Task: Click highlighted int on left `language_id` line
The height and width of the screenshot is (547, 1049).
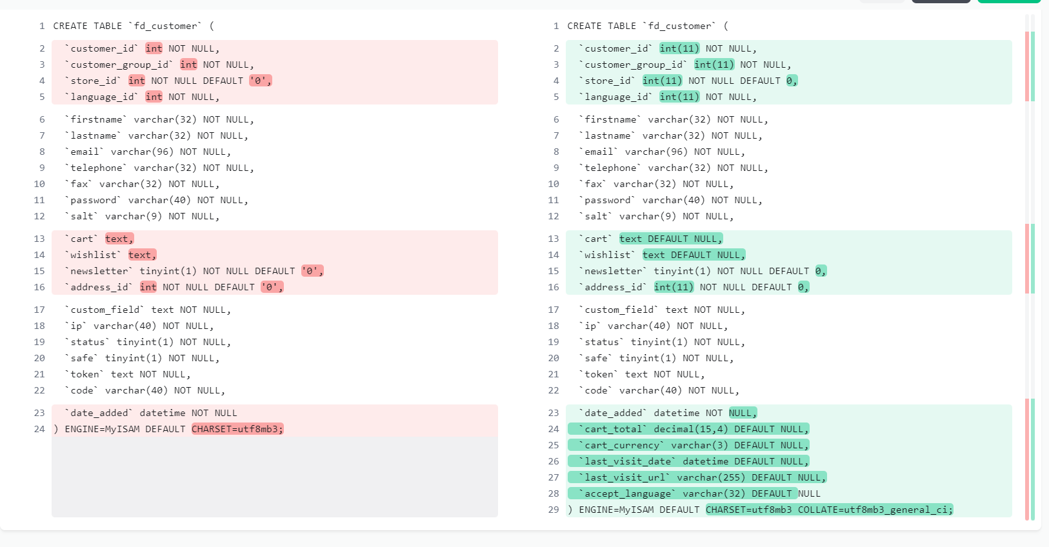Action: [x=154, y=97]
